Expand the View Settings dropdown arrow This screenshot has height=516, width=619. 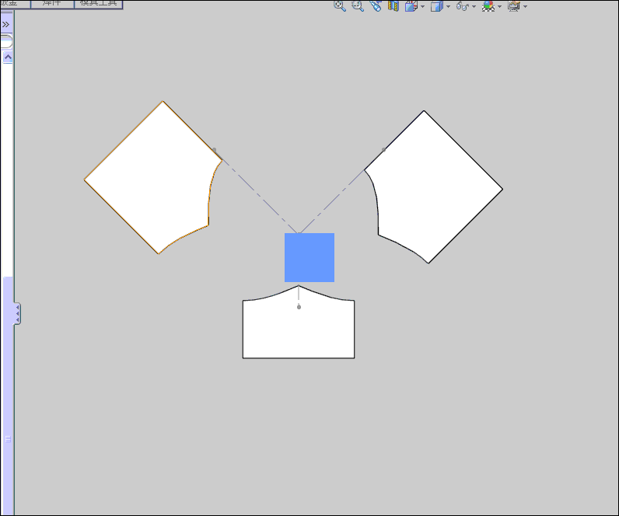(x=525, y=6)
